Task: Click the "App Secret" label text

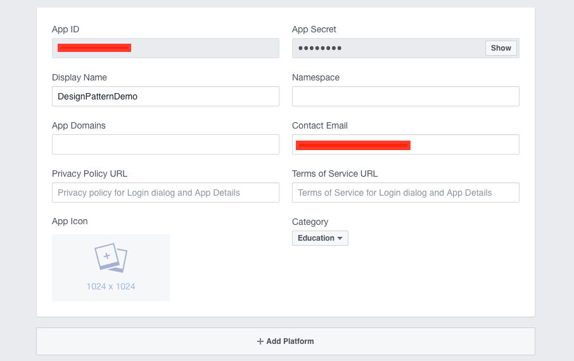Action: 314,29
